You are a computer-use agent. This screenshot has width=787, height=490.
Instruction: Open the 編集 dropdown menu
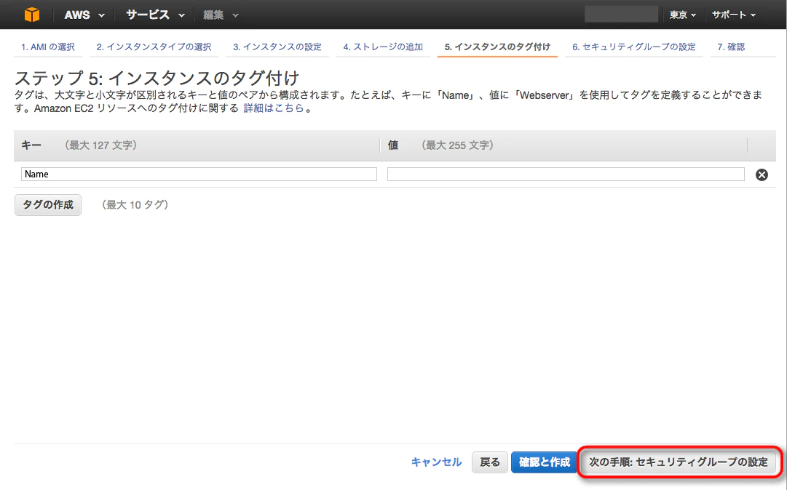pos(221,15)
